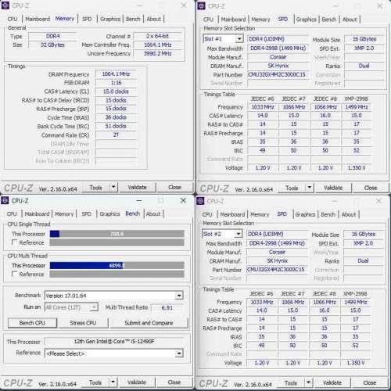Open Graphics tab in Slot #1 SPD window
The image size is (391, 391).
coord(307,20)
